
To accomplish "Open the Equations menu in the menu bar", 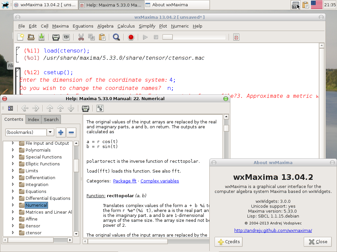I will (x=83, y=26).
